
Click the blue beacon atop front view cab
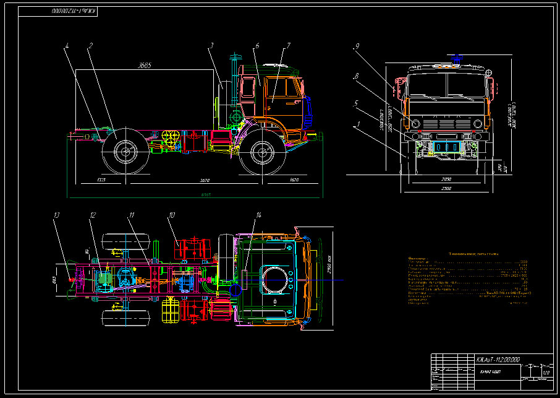[x=456, y=59]
